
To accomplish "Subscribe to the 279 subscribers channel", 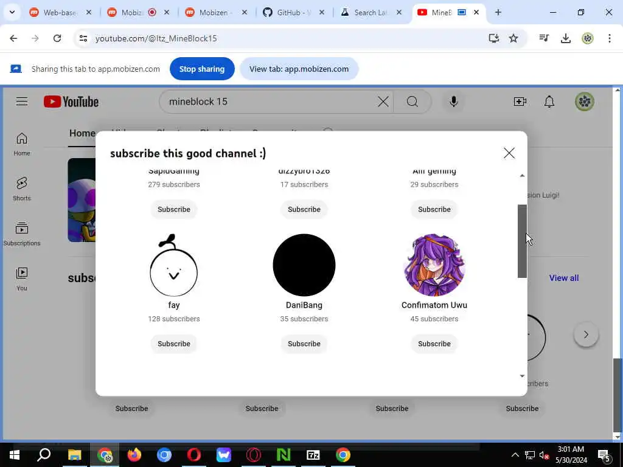I will (x=173, y=209).
